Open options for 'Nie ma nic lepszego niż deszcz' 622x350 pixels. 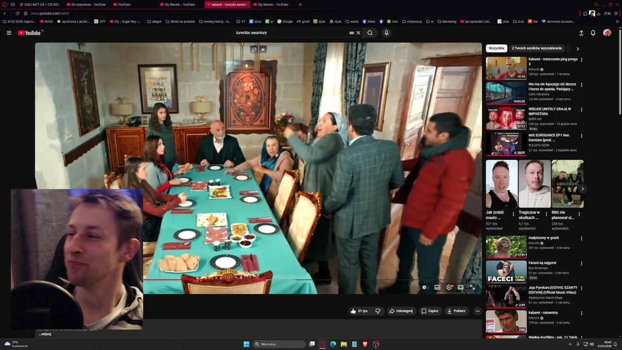582,85
